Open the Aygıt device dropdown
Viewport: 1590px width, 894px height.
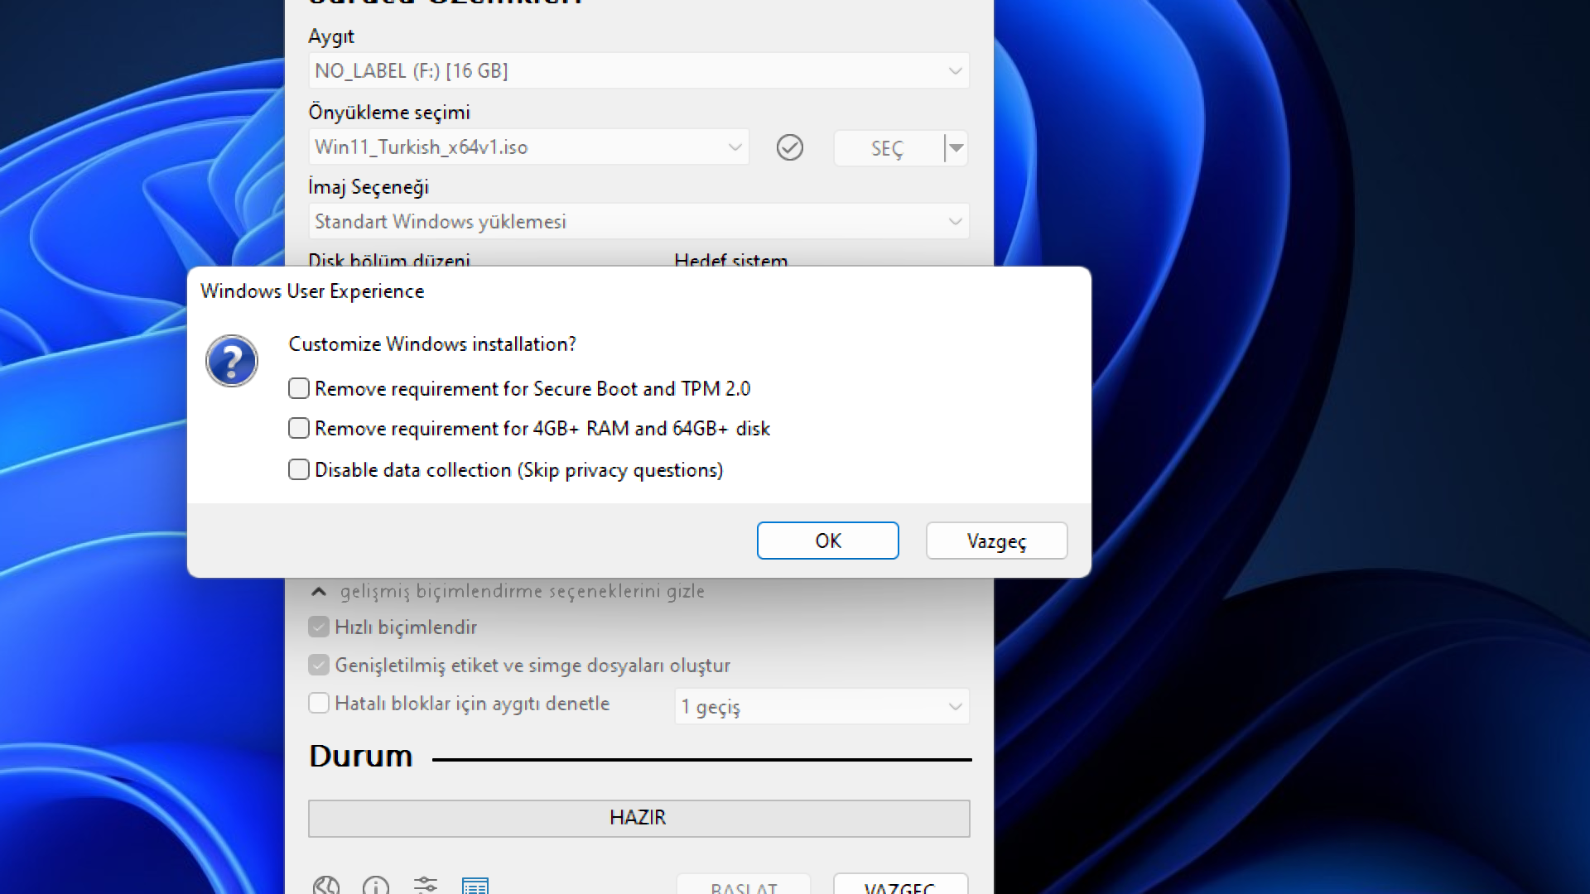click(638, 71)
